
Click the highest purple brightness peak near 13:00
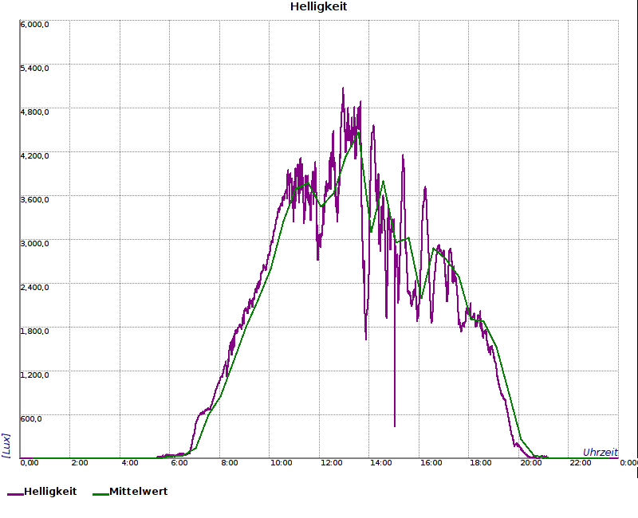[x=343, y=88]
